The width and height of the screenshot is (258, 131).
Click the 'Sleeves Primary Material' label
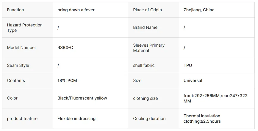click(149, 48)
